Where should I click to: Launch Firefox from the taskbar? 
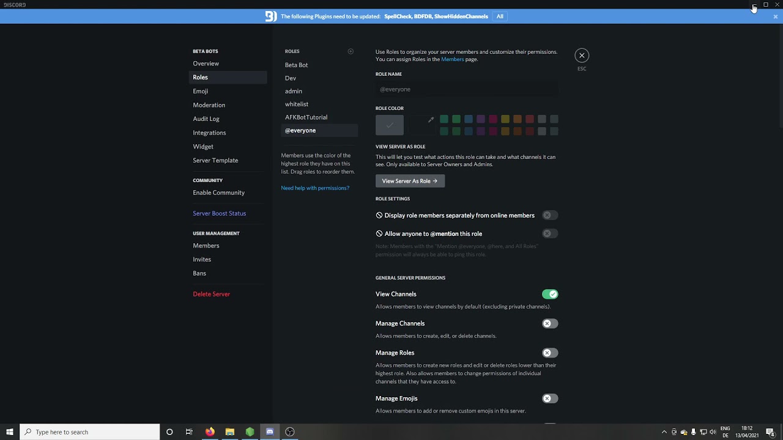click(x=210, y=432)
